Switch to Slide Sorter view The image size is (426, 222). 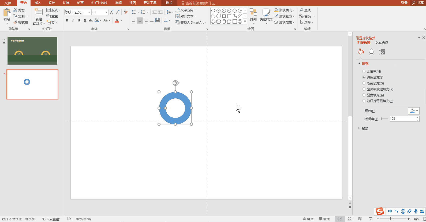tap(350, 219)
